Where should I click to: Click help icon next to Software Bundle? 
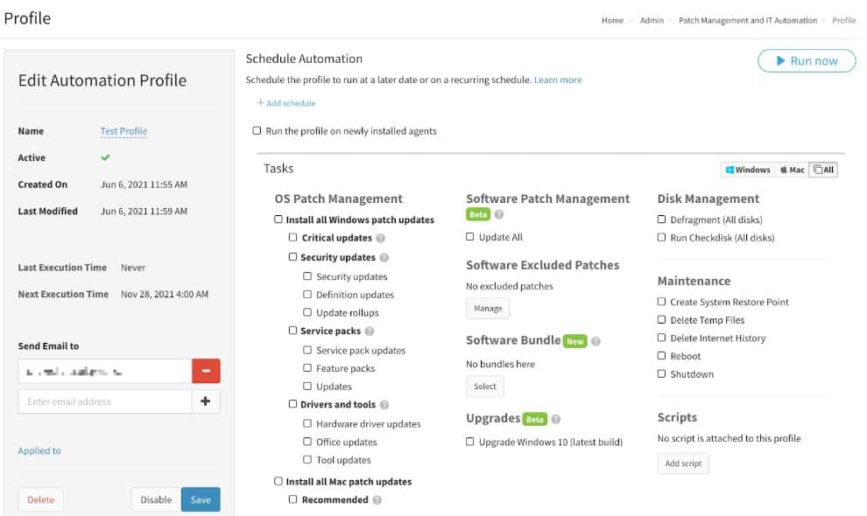[x=596, y=341]
